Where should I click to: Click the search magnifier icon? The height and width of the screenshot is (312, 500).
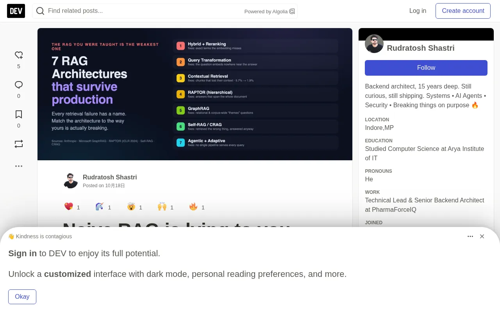coord(40,11)
